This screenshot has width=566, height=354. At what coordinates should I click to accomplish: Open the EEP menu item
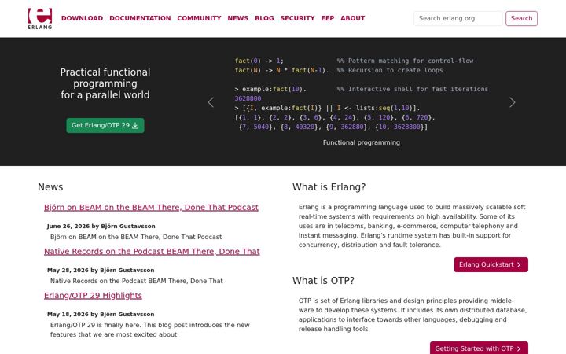(328, 18)
